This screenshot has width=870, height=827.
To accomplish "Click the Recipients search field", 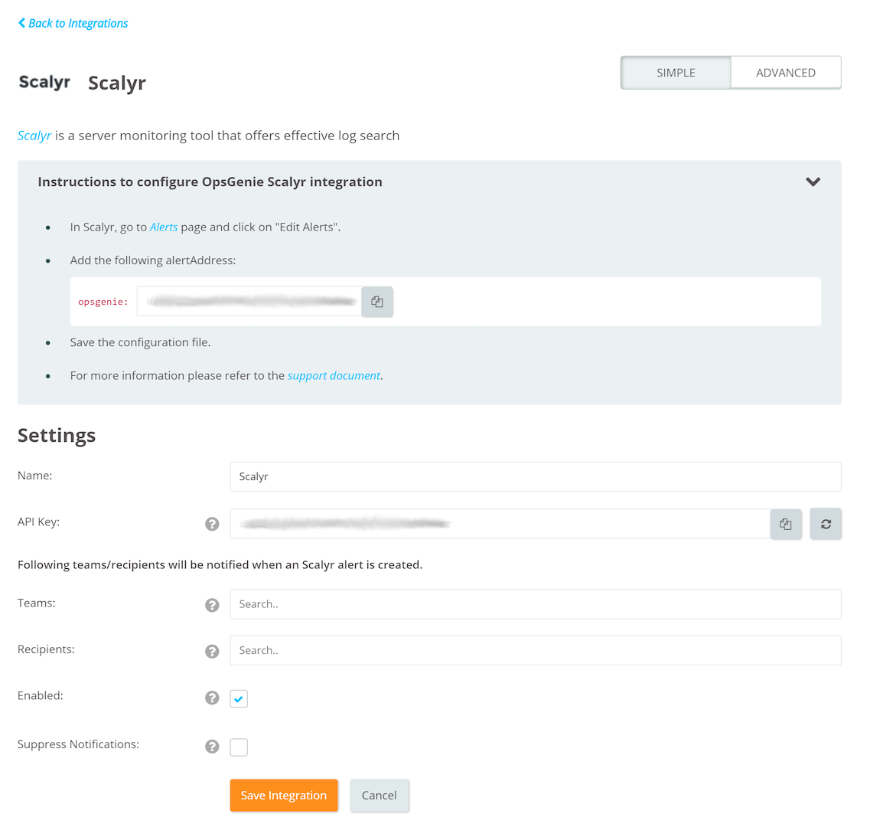I will tap(536, 650).
